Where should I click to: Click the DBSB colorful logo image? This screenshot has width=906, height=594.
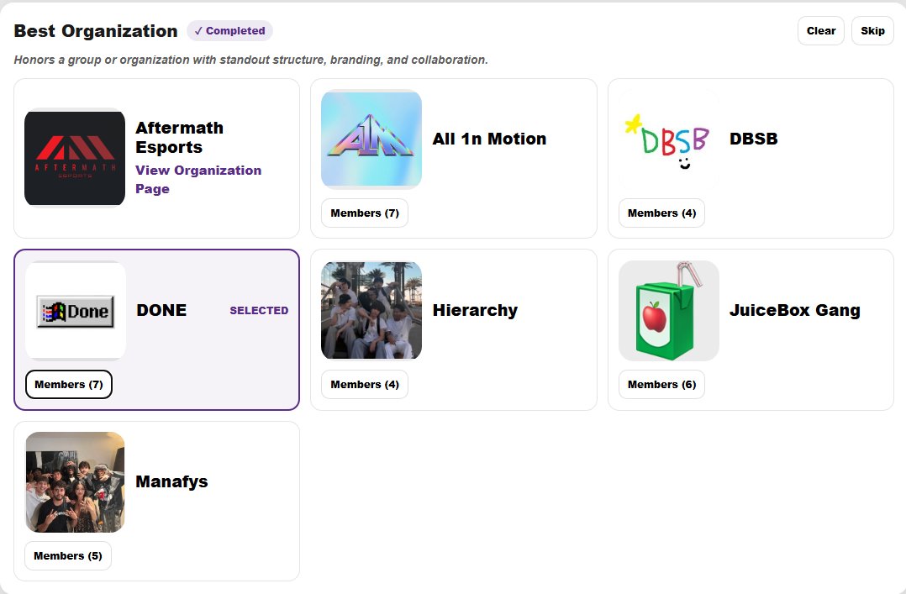point(668,139)
